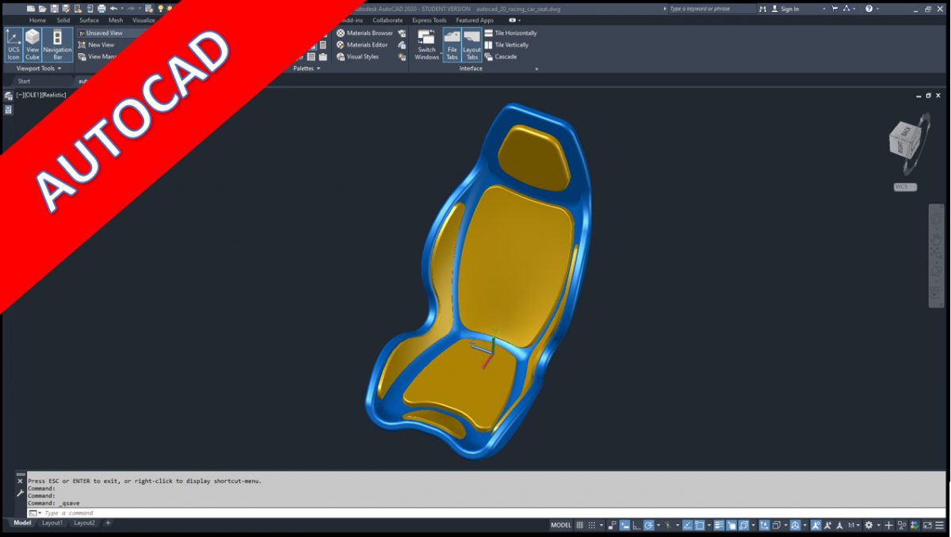The width and height of the screenshot is (951, 537).
Task: Toggle File Tabs visibility
Action: click(453, 44)
